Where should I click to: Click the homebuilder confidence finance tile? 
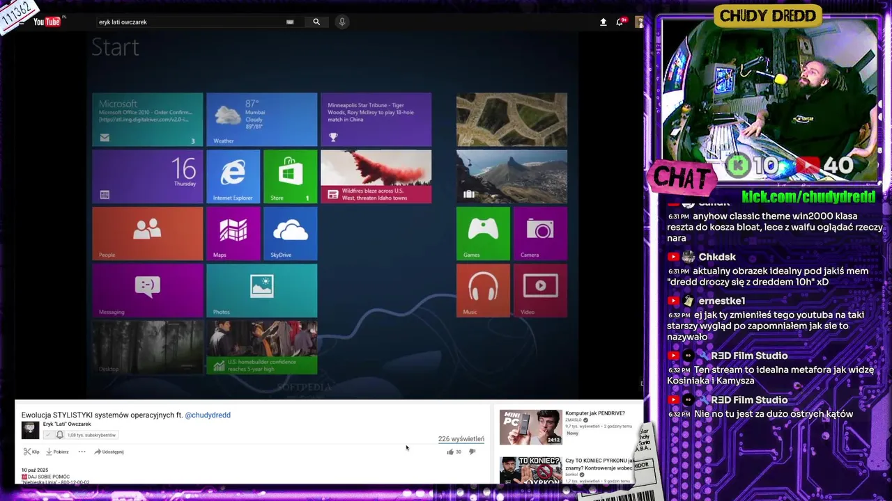(261, 347)
